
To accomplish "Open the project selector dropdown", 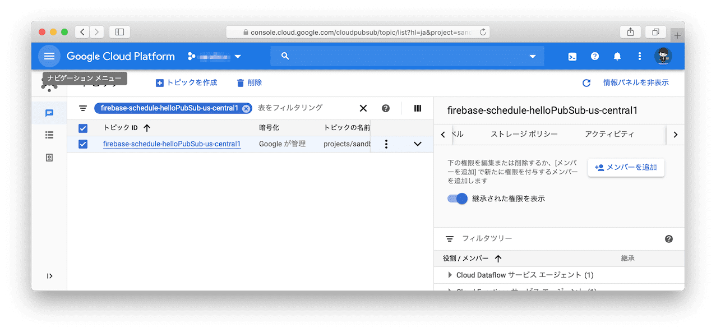I will click(215, 57).
